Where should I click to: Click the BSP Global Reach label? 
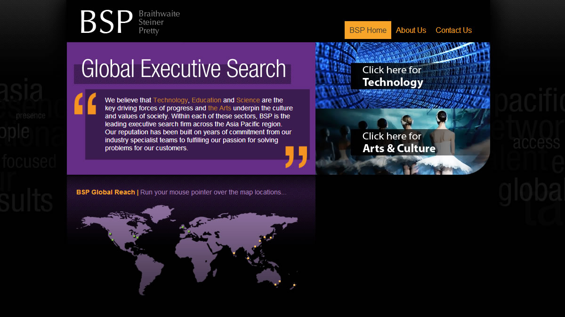click(x=105, y=192)
